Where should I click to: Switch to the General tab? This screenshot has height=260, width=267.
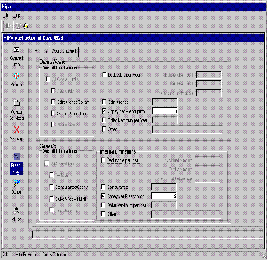point(41,51)
